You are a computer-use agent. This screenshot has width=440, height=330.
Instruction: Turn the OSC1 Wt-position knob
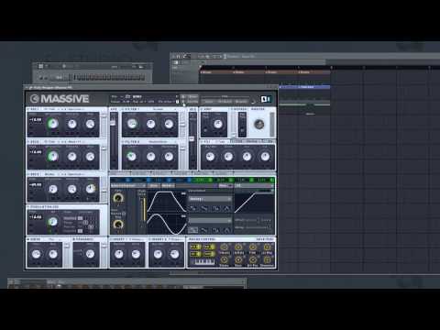pyautogui.click(x=52, y=124)
